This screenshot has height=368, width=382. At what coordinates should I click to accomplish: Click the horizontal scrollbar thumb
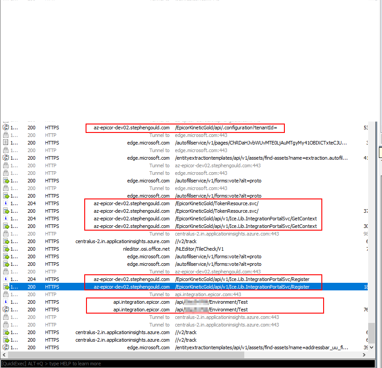click(125, 355)
